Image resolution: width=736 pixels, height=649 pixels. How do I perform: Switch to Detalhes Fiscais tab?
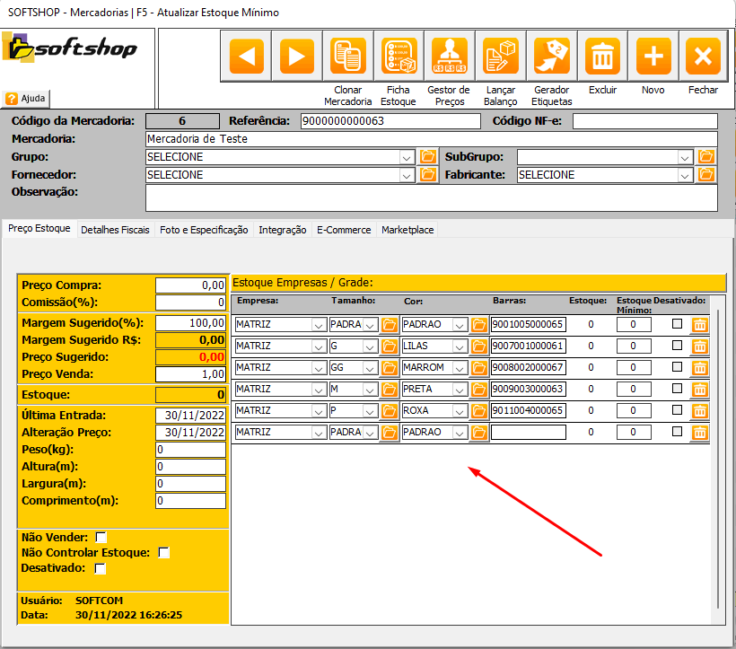(115, 230)
